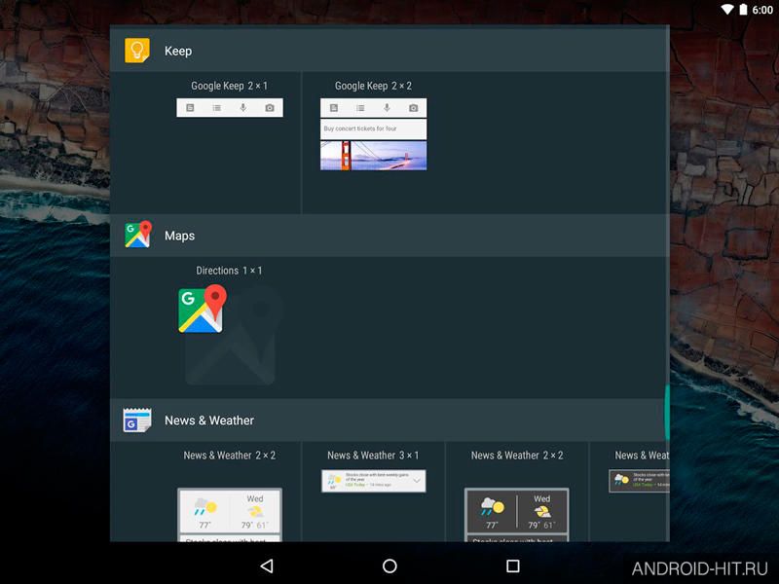This screenshot has height=584, width=779.
Task: Tap the 'Buy concert tickets for four' note
Action: click(374, 128)
